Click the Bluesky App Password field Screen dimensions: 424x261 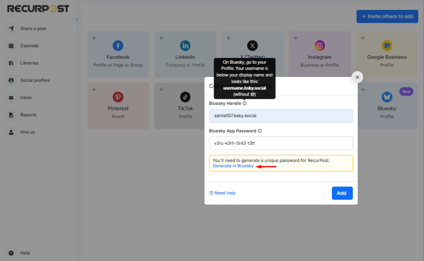point(281,143)
